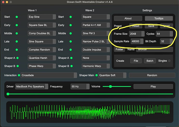Toggle Wave 1 Early green indicator
Viewport: 179px width, 127px height.
(x=17, y=25)
